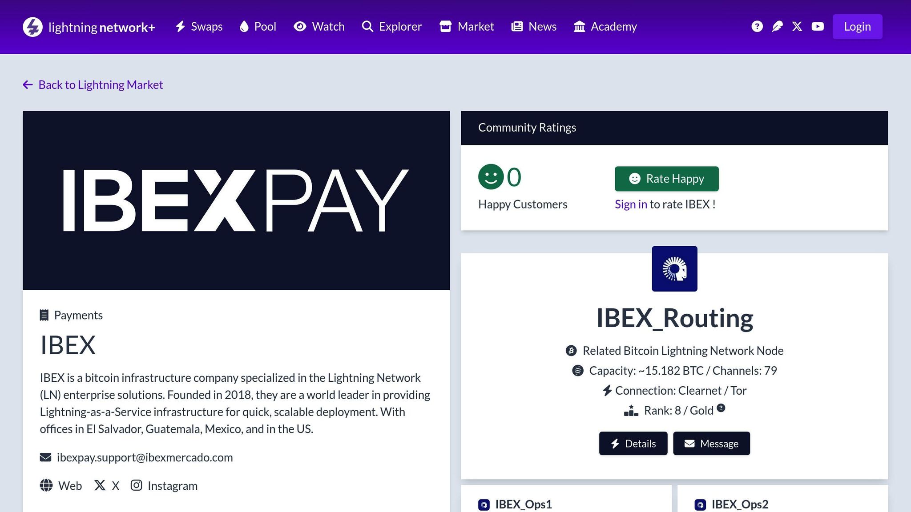
Task: Click the Payments category receipt icon
Action: click(x=44, y=315)
